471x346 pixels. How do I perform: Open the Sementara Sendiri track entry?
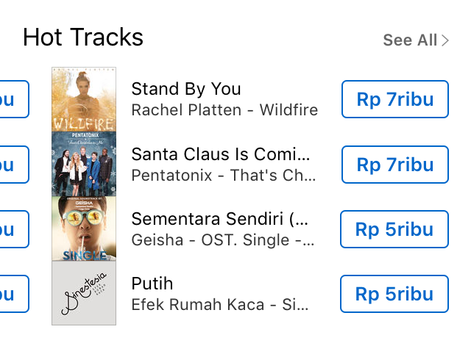[219, 219]
